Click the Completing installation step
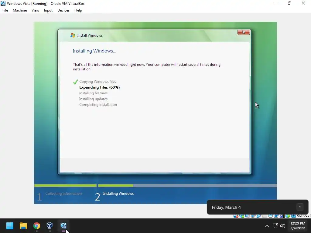This screenshot has width=311, height=233. 98,105
